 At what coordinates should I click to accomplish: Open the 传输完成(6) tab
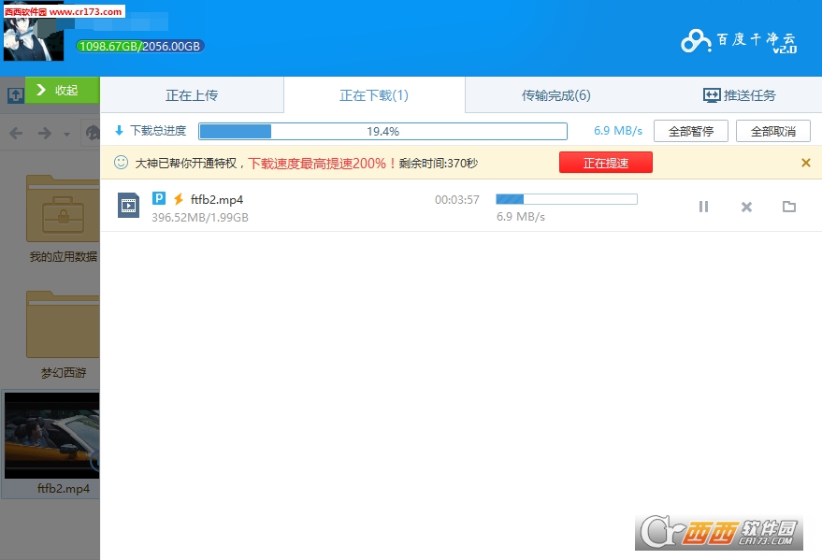pos(555,95)
